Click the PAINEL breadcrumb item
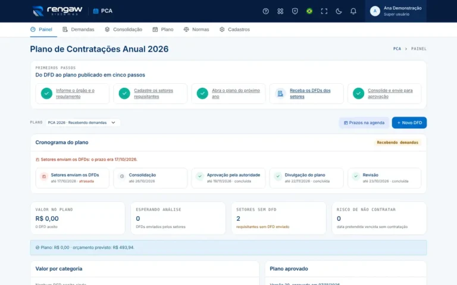Image resolution: width=457 pixels, height=285 pixels. coord(418,49)
